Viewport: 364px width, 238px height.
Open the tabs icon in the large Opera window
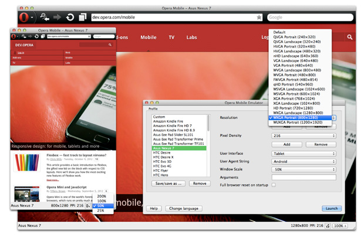pyautogui.click(x=82, y=17)
